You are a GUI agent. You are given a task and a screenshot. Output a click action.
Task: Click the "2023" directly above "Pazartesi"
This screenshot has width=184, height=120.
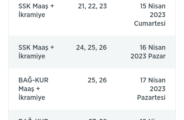(157, 89)
